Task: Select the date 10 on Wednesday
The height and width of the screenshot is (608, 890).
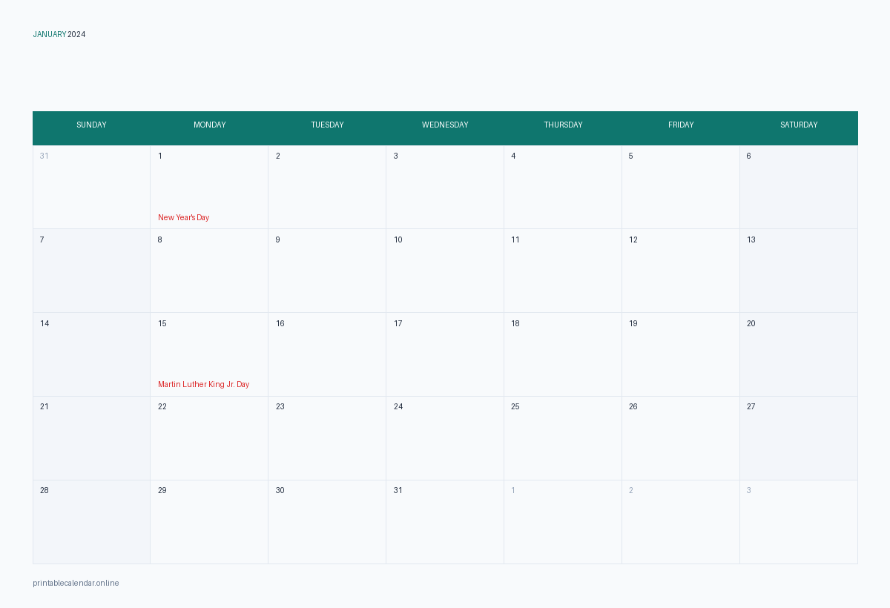Action: [x=445, y=271]
